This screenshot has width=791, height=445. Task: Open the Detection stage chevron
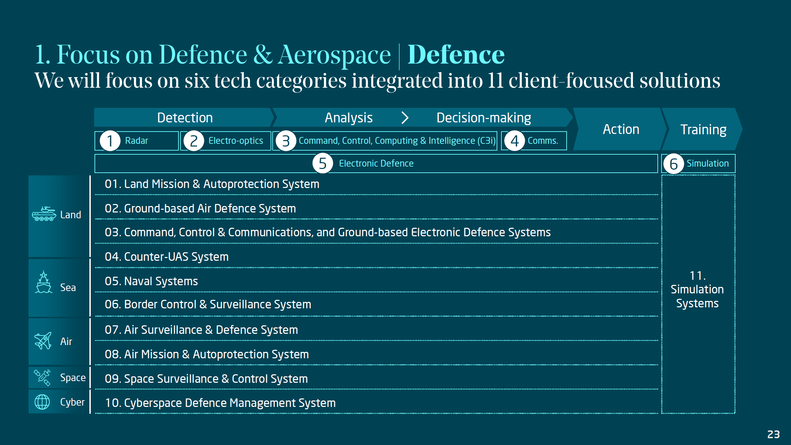pyautogui.click(x=185, y=117)
